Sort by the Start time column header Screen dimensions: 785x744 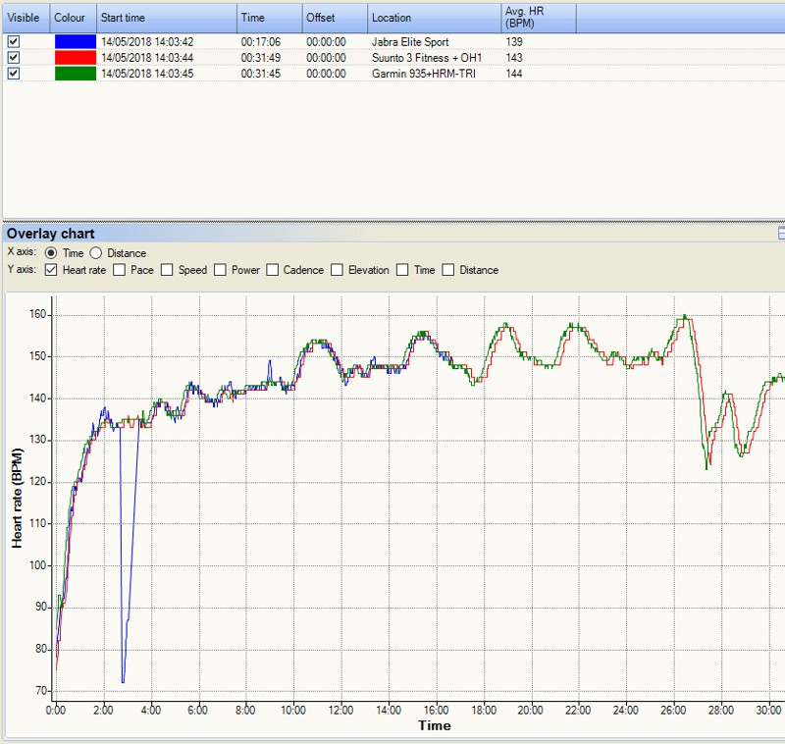pyautogui.click(x=165, y=18)
